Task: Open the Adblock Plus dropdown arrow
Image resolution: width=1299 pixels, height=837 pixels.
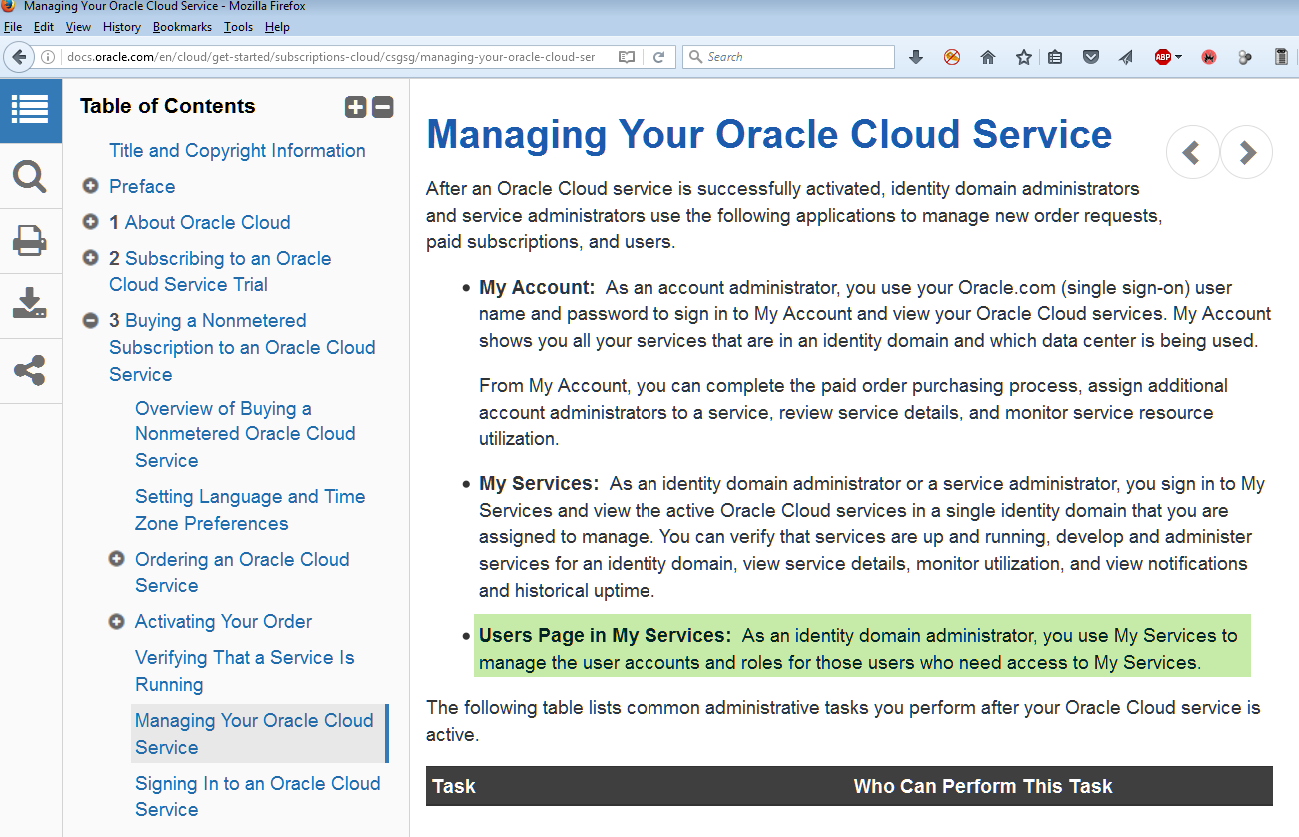Action: 1179,57
